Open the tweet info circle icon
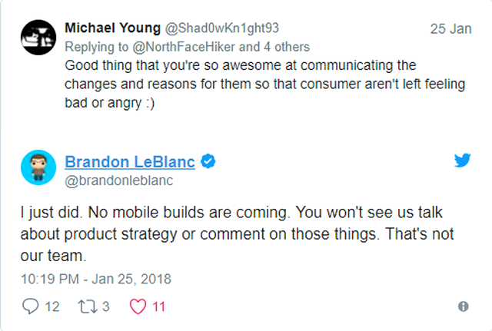Screen dimensions: 492x331 (463, 306)
